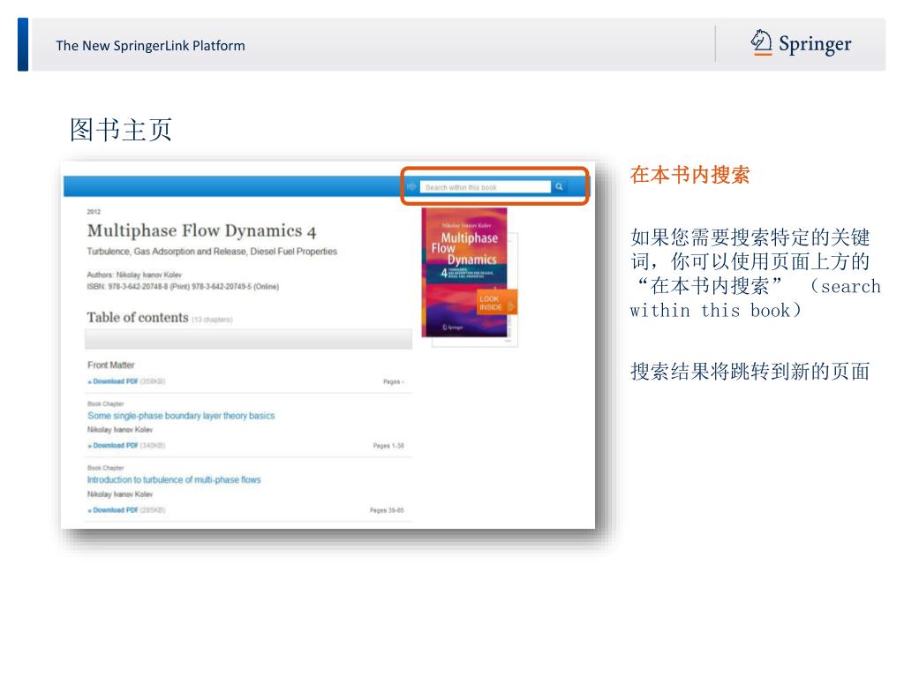904x678 pixels.
Task: Click "Pages 39-65" label
Action: click(387, 510)
